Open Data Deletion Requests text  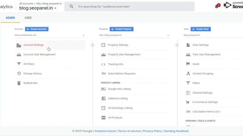coord(121,73)
